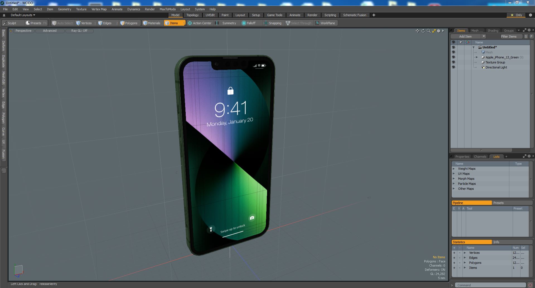Expand Morph Maps list
The image size is (535, 288).
(454, 179)
